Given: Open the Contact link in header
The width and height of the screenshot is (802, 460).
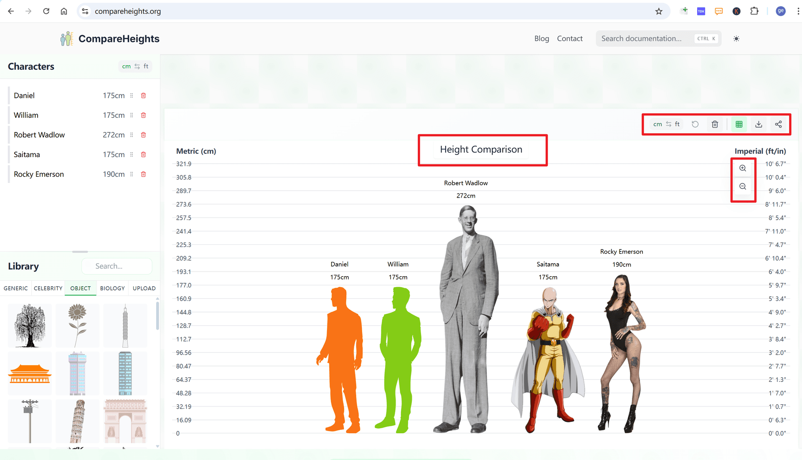Looking at the screenshot, I should [x=569, y=38].
